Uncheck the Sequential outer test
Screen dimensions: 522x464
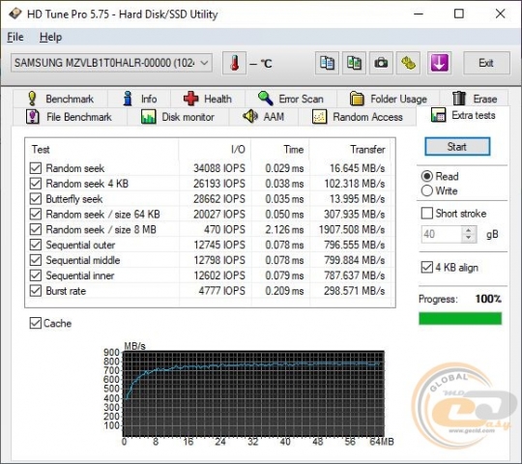click(x=36, y=245)
